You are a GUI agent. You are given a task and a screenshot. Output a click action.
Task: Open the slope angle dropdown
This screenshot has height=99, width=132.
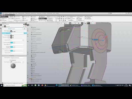point(23,40)
